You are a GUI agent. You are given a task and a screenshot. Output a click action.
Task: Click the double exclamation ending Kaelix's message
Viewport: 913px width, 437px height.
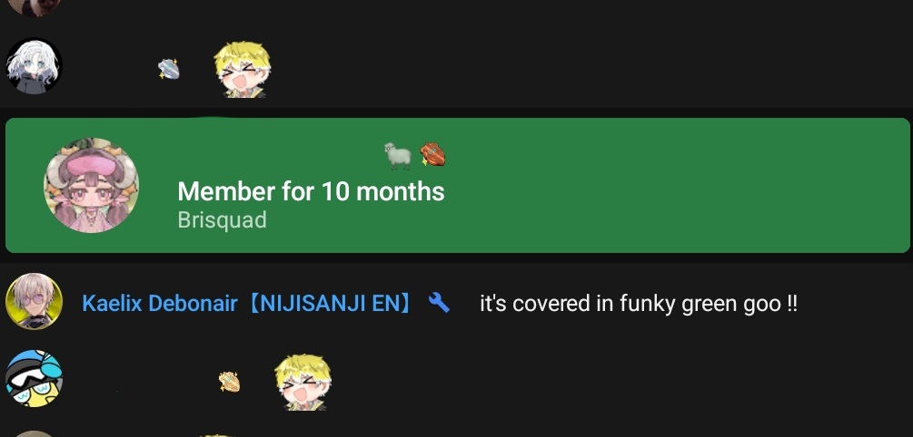(x=791, y=303)
